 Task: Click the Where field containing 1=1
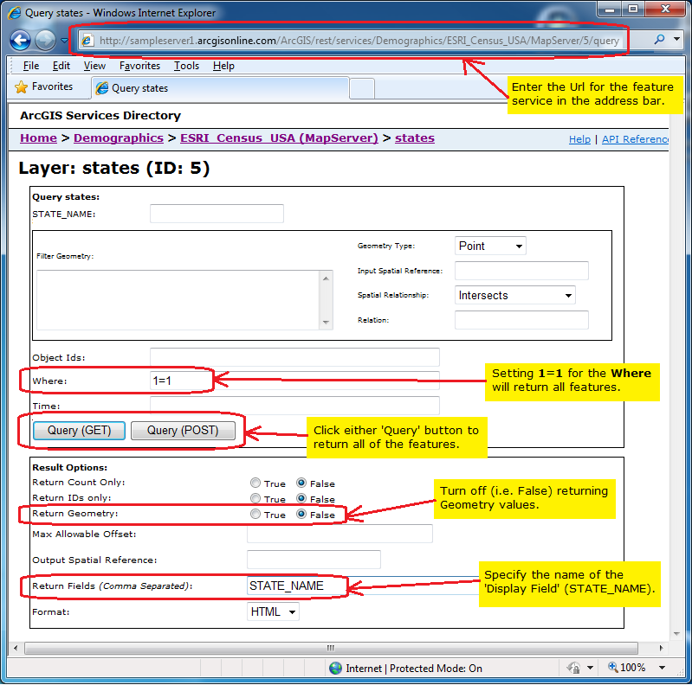(x=294, y=381)
